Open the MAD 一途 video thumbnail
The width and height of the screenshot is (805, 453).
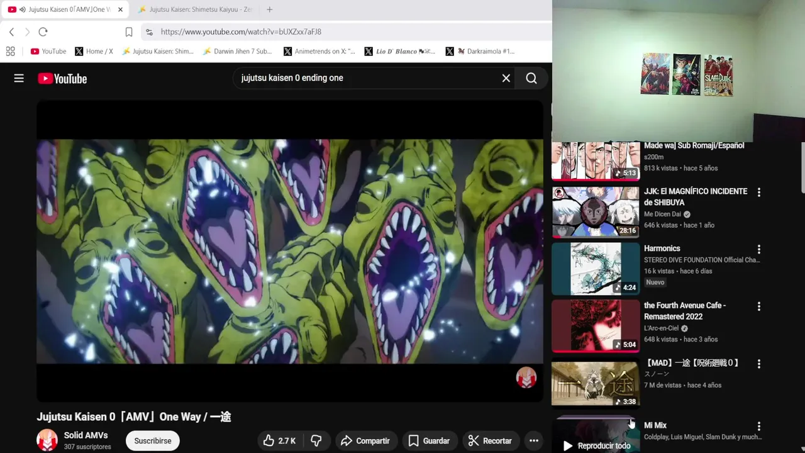(596, 383)
